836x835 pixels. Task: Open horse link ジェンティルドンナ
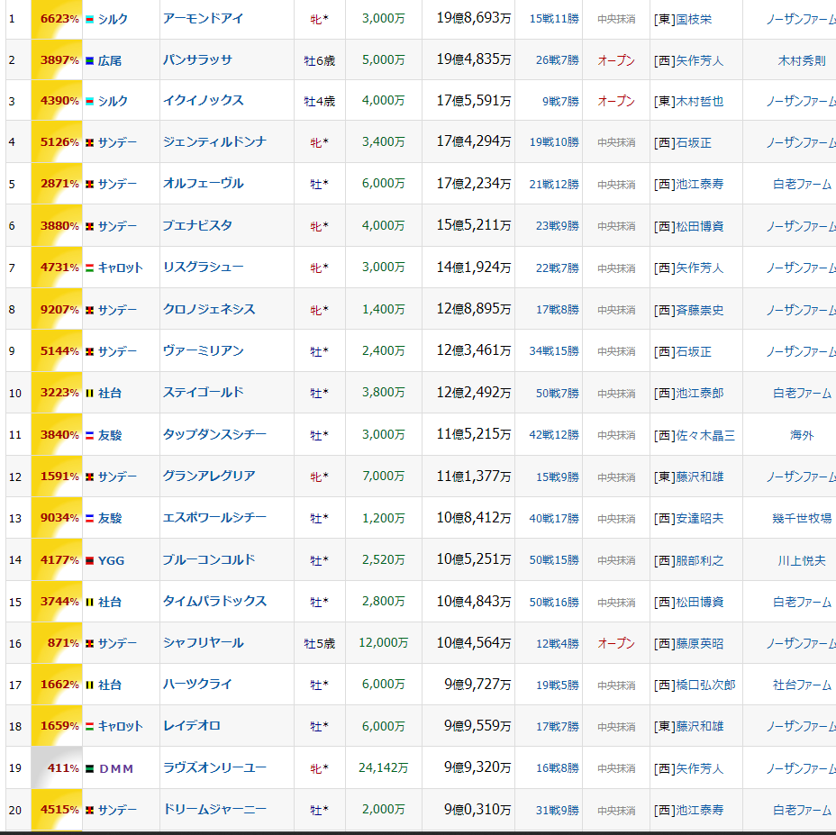(214, 142)
